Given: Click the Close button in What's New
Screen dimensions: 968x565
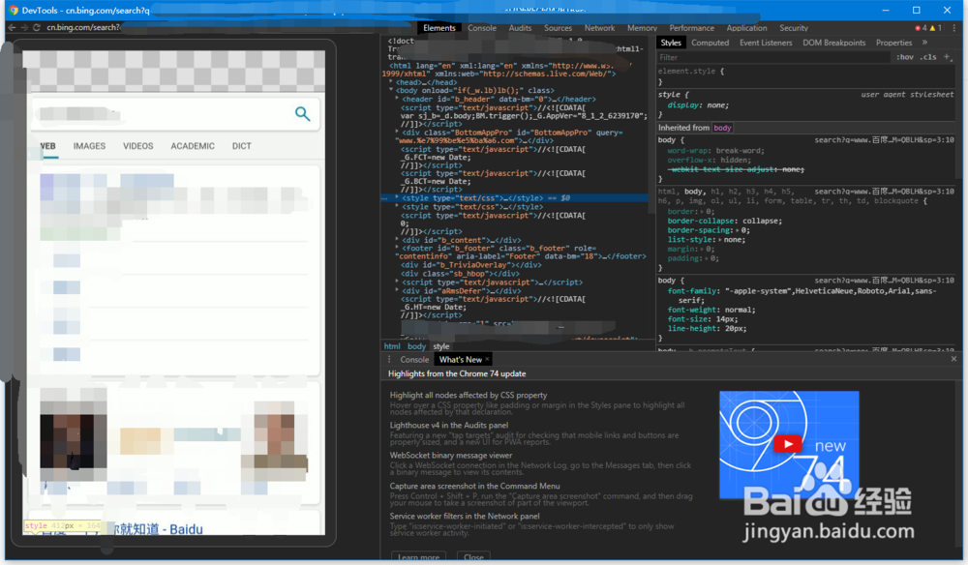Looking at the screenshot, I should coord(473,557).
